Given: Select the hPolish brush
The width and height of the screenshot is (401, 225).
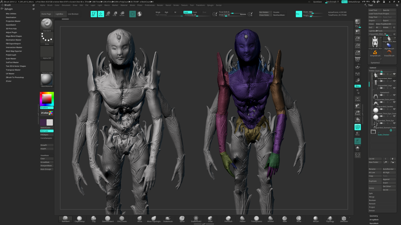Looking at the screenshot, I should (x=271, y=219).
